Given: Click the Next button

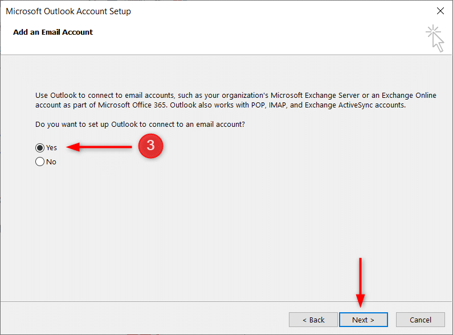Looking at the screenshot, I should pyautogui.click(x=363, y=320).
